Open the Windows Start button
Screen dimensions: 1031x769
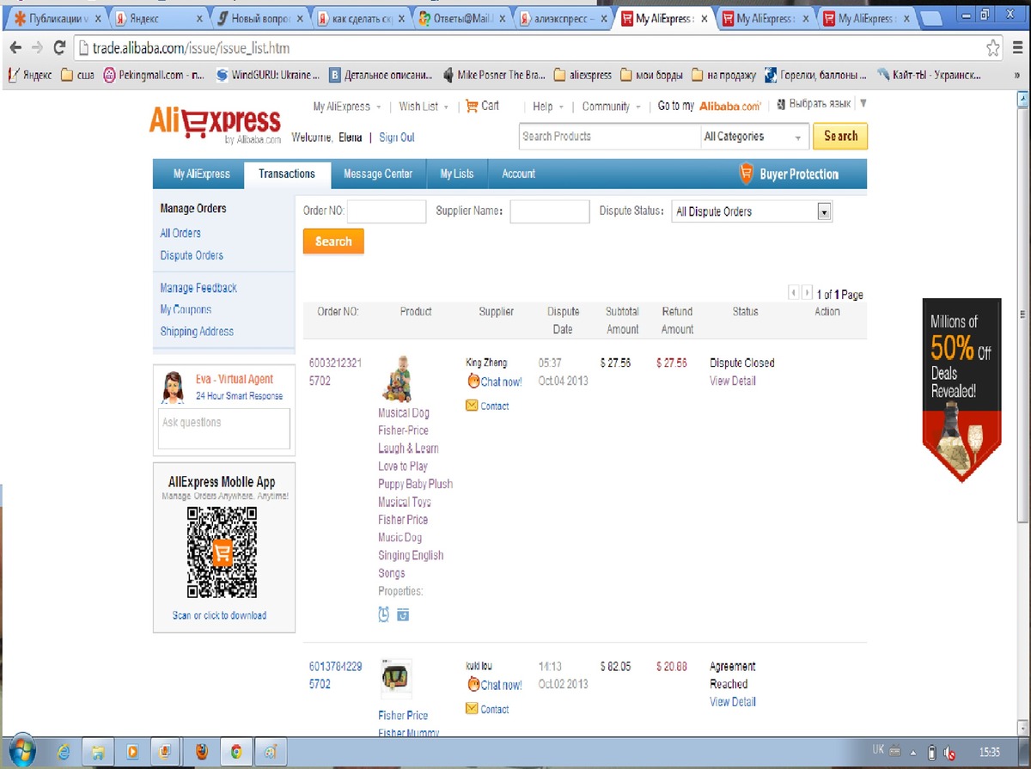21,751
